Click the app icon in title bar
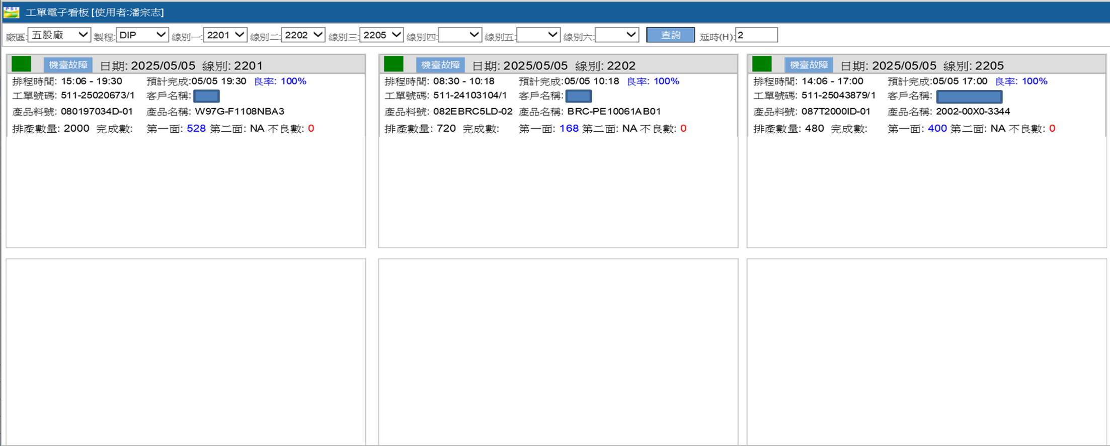Image resolution: width=1110 pixels, height=446 pixels. (11, 12)
